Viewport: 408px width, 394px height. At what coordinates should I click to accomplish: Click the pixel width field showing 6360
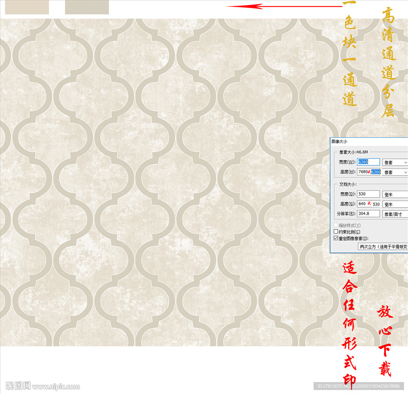coord(368,162)
